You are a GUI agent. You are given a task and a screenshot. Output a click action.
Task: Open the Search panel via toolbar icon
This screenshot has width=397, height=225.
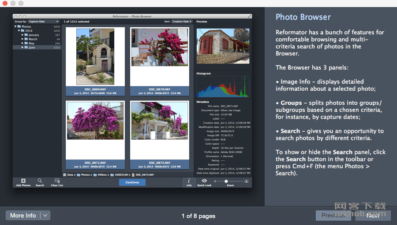coord(40,182)
